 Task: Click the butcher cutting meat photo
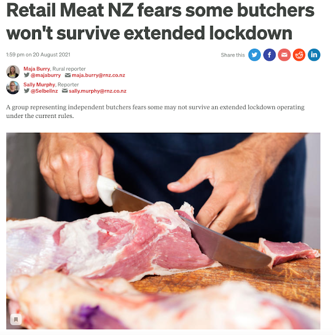(163, 231)
